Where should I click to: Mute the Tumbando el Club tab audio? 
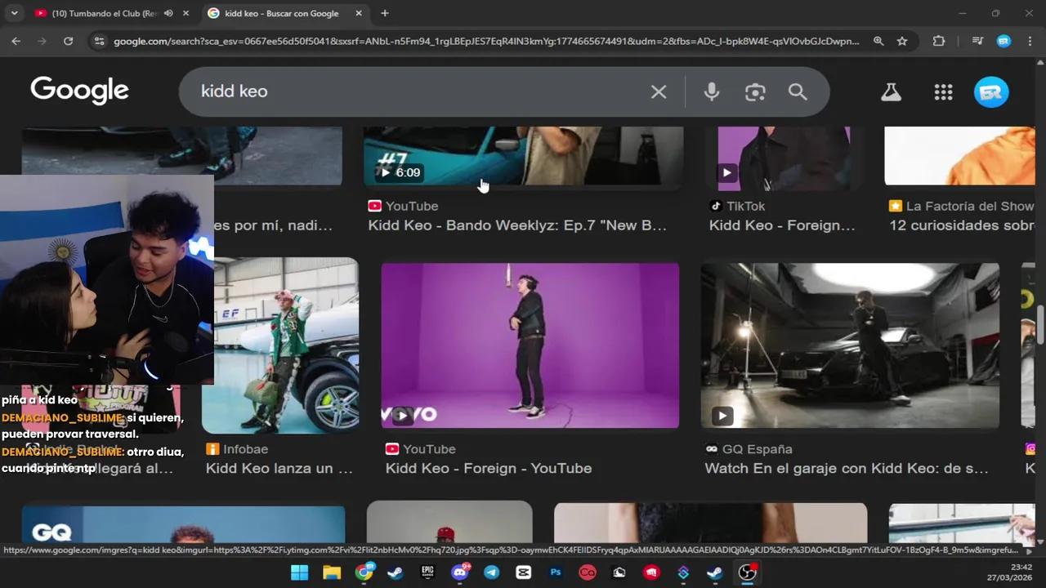tap(168, 13)
